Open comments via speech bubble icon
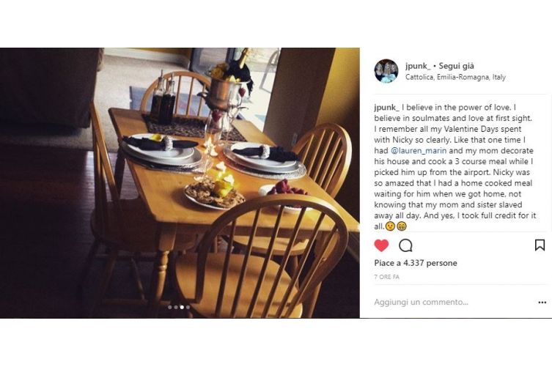 point(405,245)
